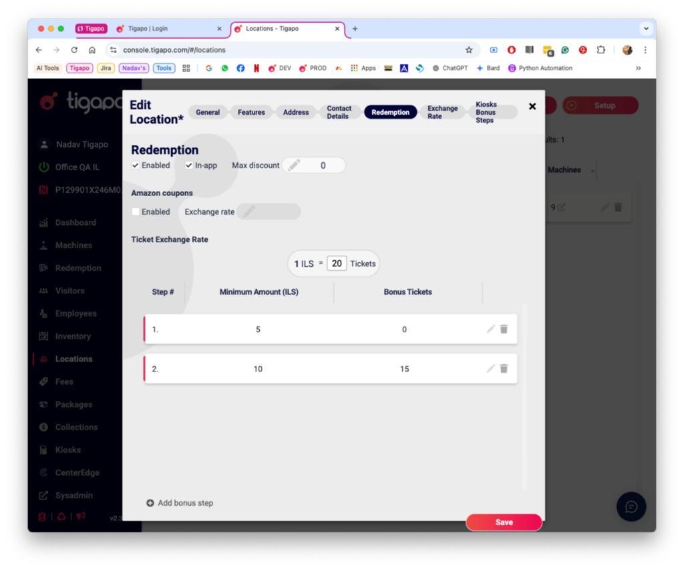The image size is (684, 569).
Task: Switch to the Address tab
Action: pos(296,112)
